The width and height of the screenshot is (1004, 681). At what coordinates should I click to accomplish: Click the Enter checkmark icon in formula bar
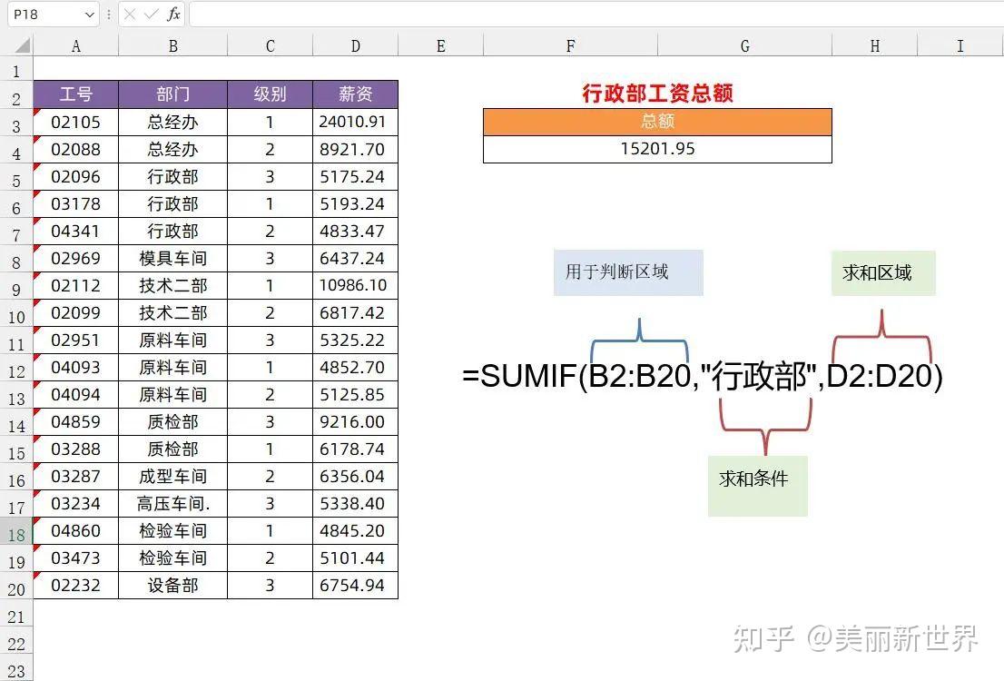[x=151, y=15]
